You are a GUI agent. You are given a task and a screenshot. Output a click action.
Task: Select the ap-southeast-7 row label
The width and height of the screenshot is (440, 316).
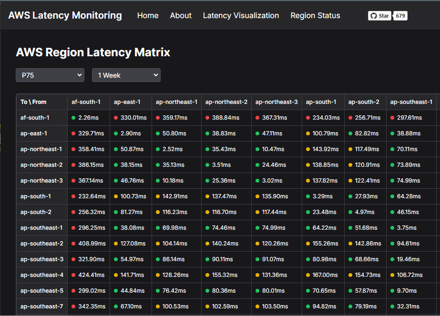(41, 306)
